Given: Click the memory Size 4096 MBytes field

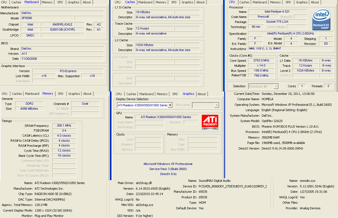Looking at the screenshot, I should 30,109.
